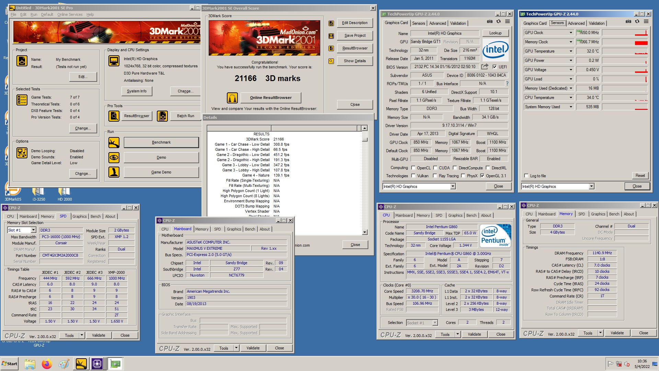Screen dimensions: 659x371
Task: Switch to the Graphics tab in CPU-Z Memory window
Action: click(x=598, y=214)
